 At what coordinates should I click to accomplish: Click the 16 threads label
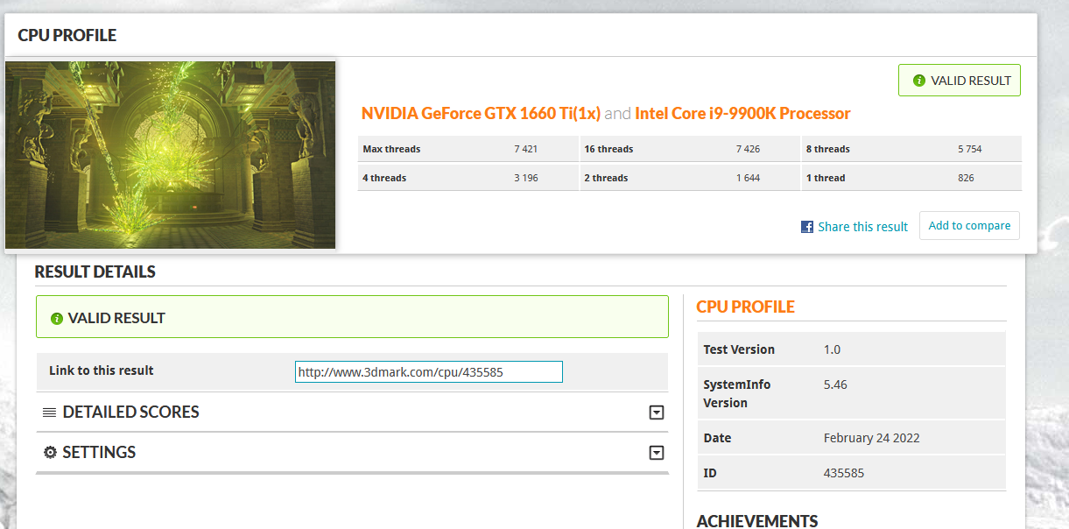pyautogui.click(x=608, y=150)
